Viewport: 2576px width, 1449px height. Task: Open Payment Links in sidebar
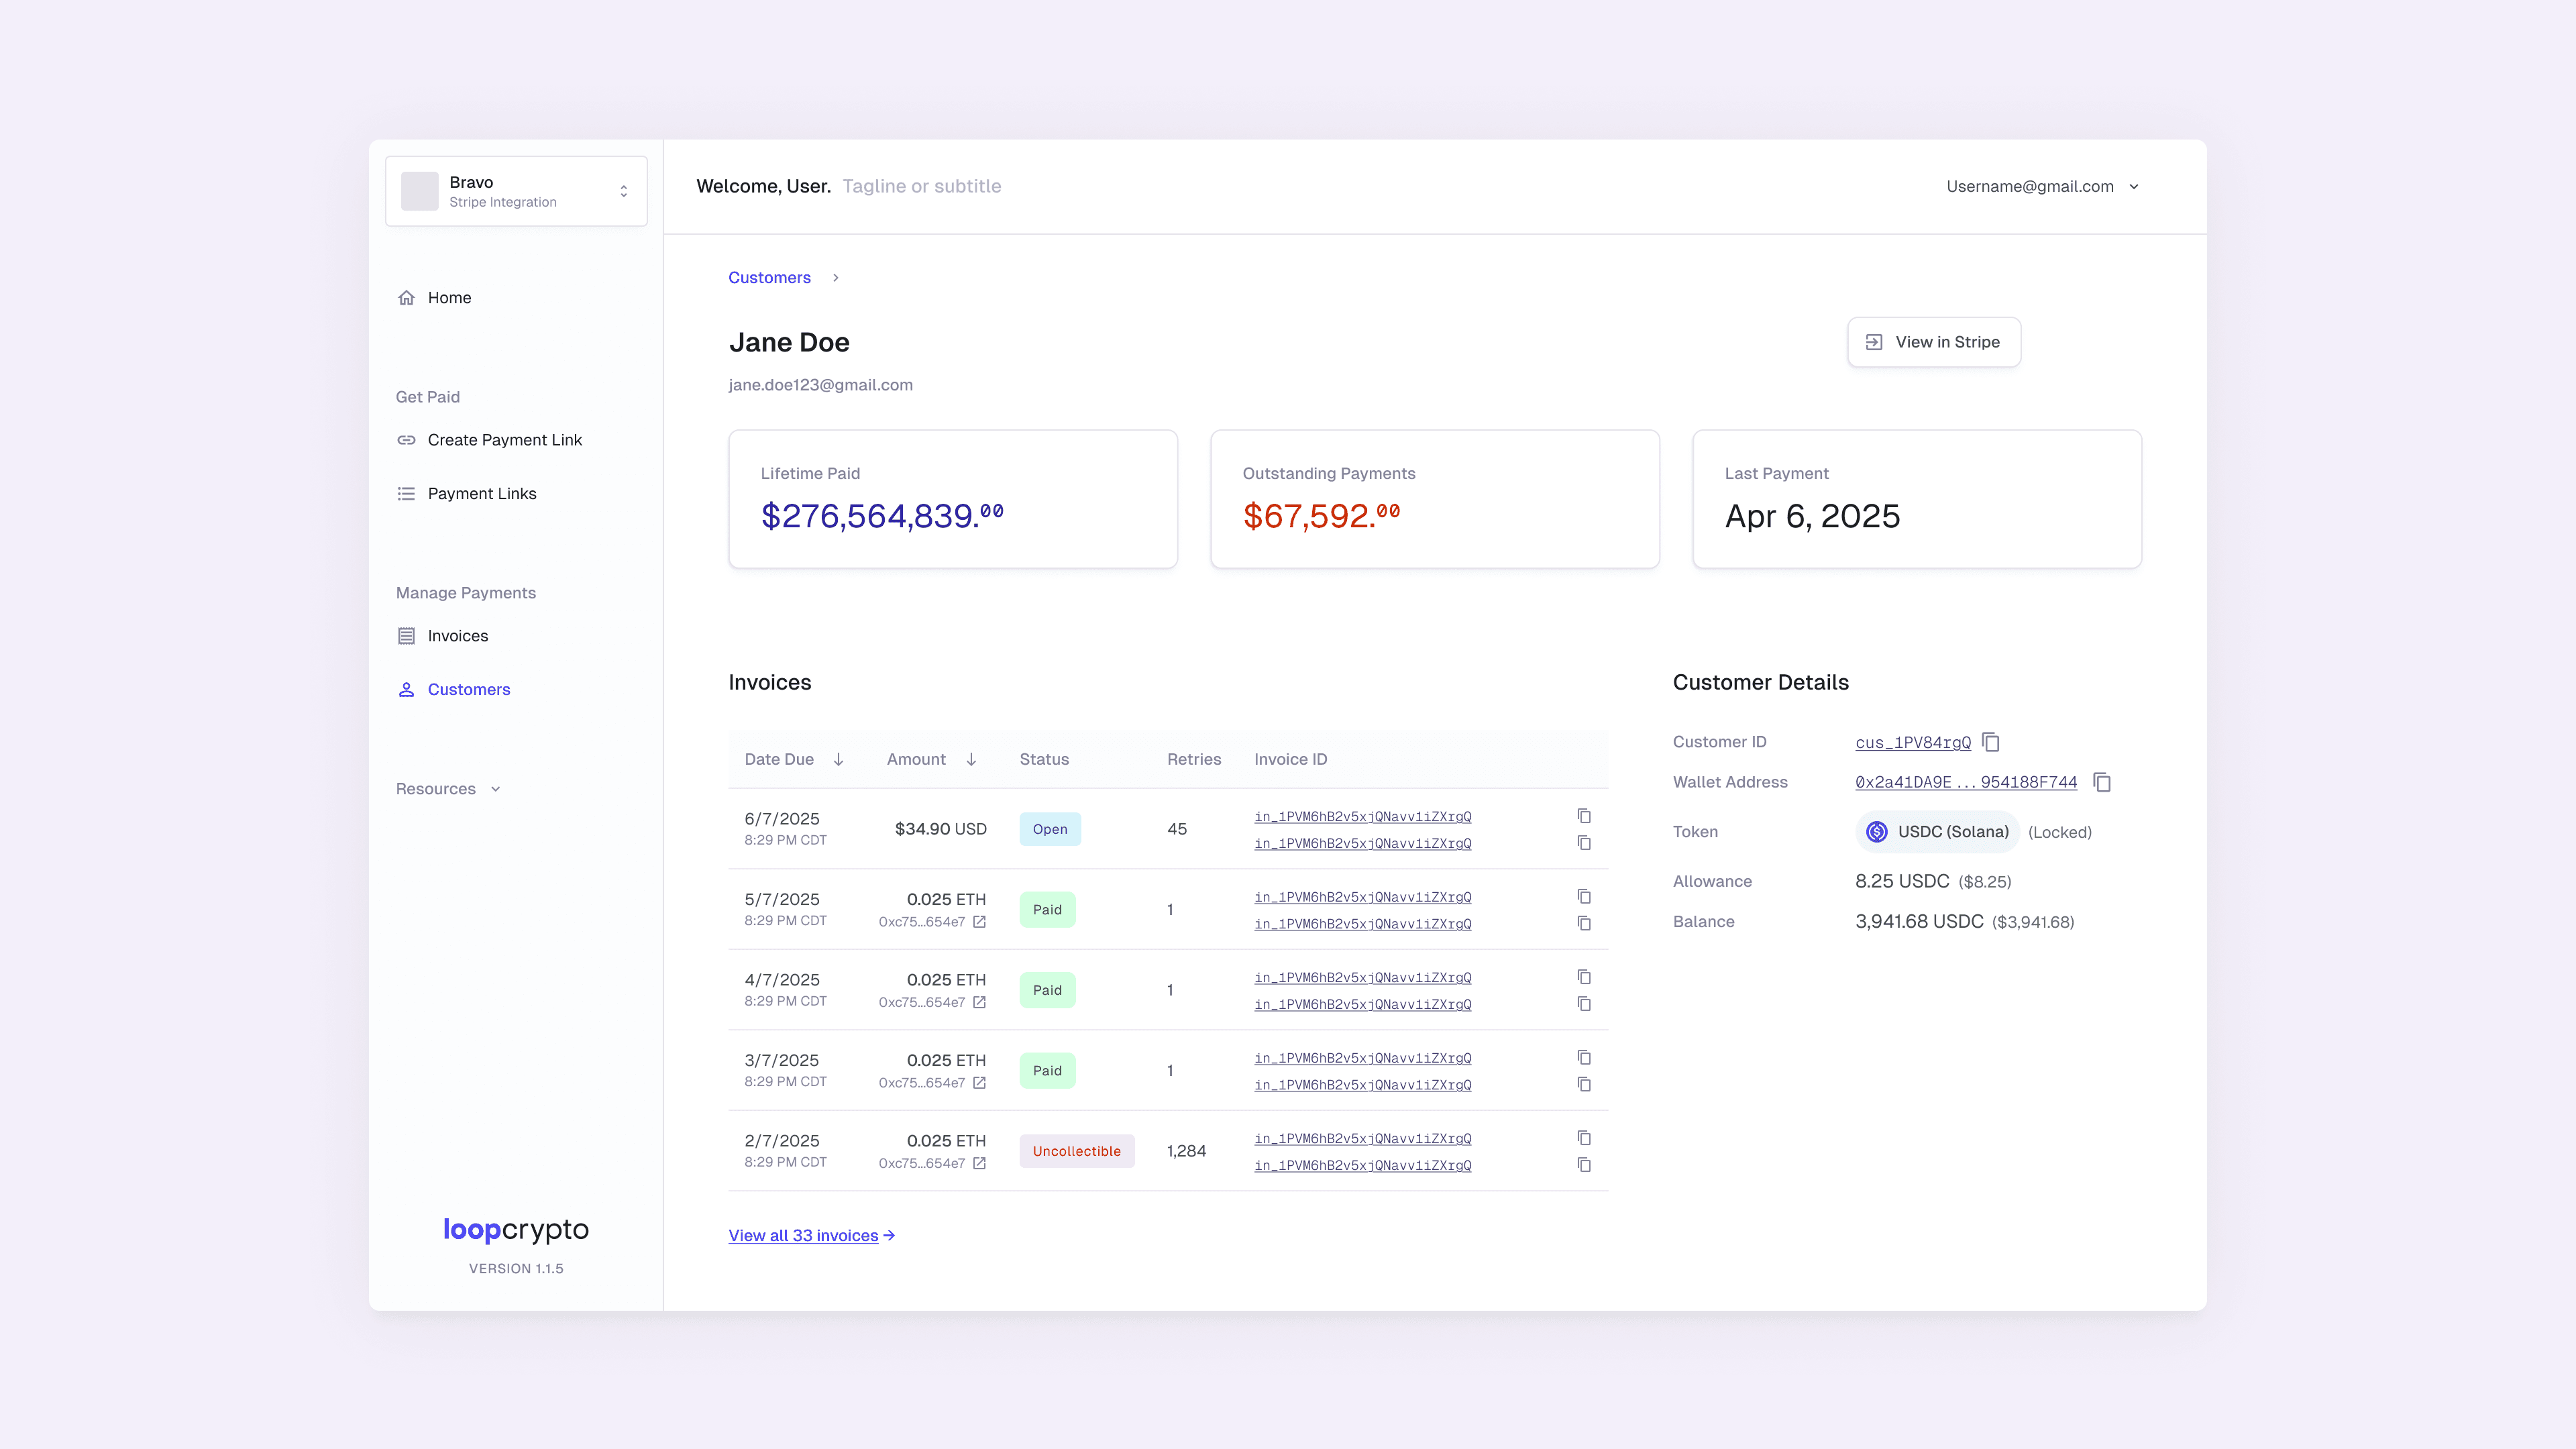[481, 494]
